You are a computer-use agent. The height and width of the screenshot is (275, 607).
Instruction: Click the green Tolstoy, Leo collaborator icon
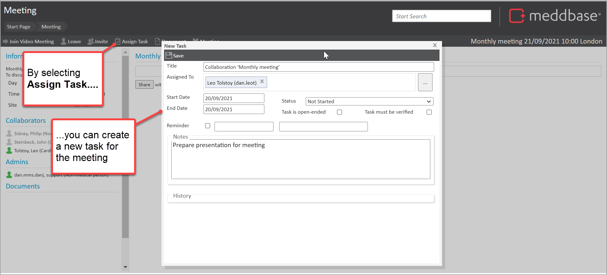(9, 151)
